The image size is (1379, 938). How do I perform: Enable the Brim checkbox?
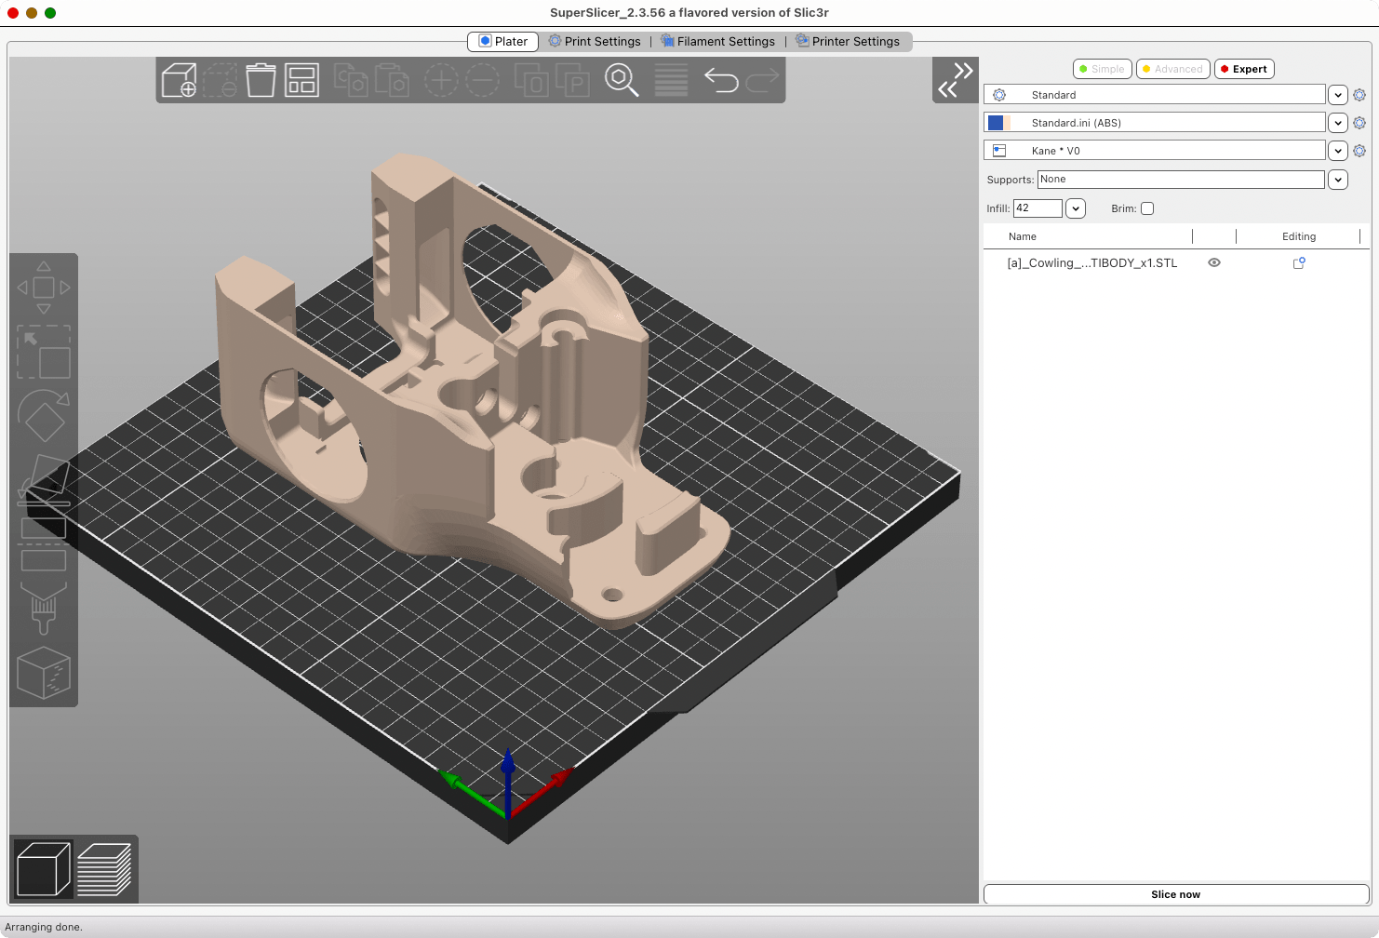tap(1147, 208)
